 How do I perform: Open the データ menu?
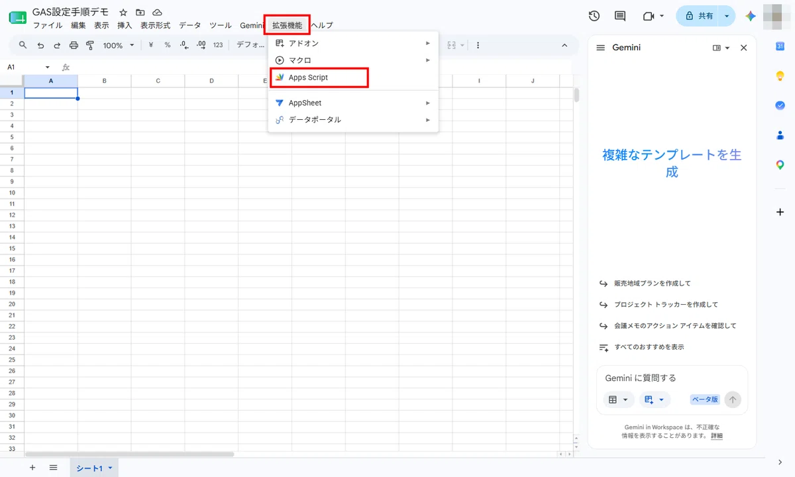189,25
